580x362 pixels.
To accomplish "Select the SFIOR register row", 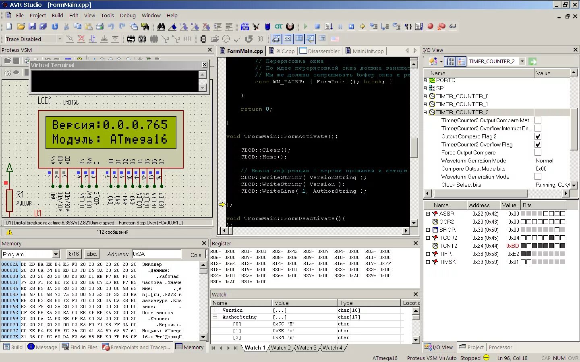I will pos(496,230).
